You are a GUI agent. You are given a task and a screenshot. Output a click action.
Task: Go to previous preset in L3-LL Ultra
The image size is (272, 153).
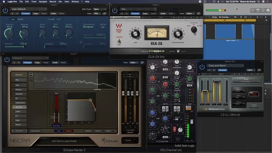[x=209, y=70]
